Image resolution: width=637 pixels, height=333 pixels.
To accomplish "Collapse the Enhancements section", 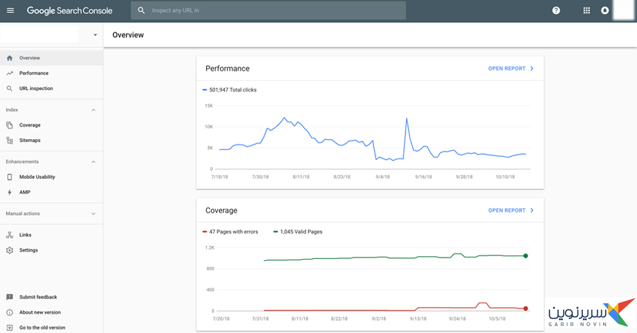I will (93, 161).
